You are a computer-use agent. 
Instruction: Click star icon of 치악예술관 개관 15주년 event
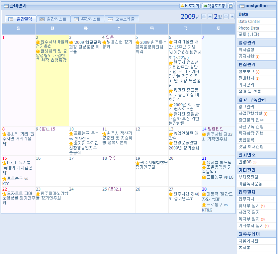coord(171,42)
